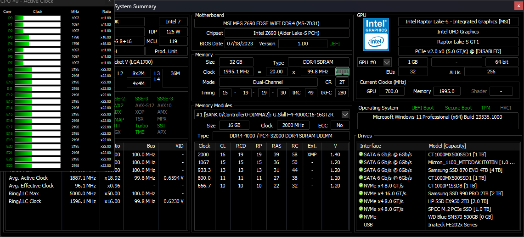Click the GPU memory clock 1995.0 field

(447, 91)
